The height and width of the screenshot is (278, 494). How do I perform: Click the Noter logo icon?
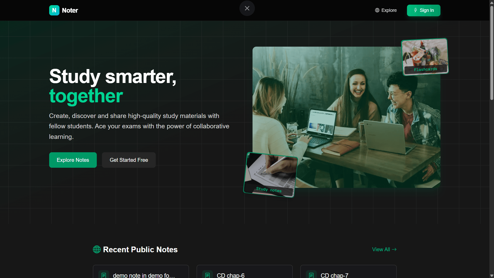point(54,10)
